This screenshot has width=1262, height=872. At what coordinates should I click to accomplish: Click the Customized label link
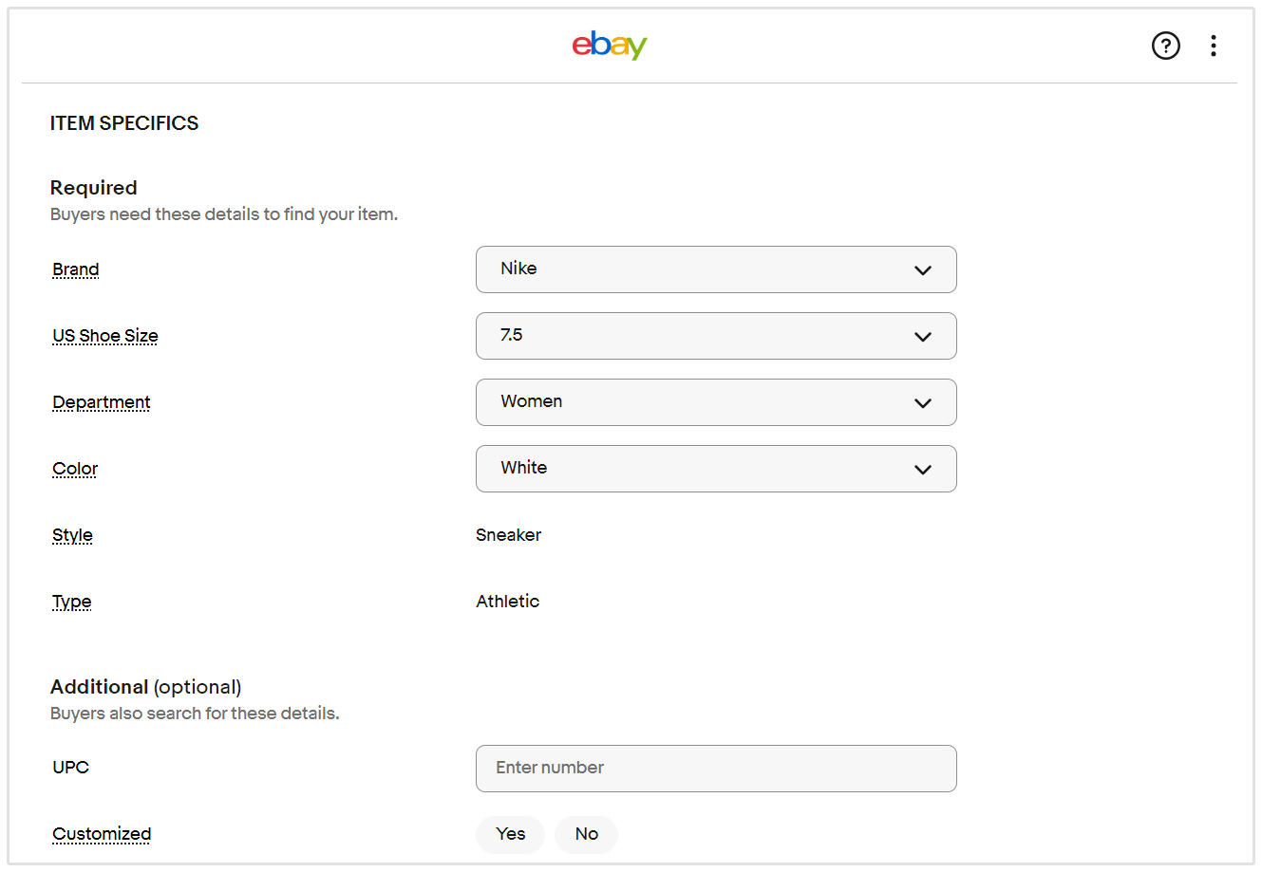coord(102,834)
